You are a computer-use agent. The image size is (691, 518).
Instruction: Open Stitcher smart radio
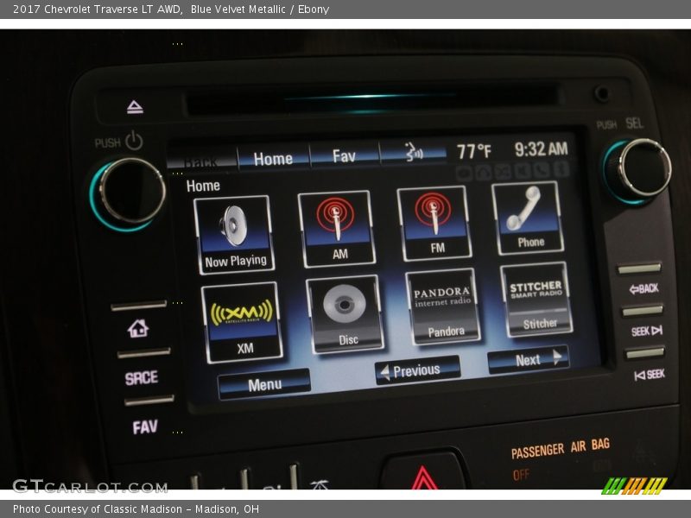point(536,299)
